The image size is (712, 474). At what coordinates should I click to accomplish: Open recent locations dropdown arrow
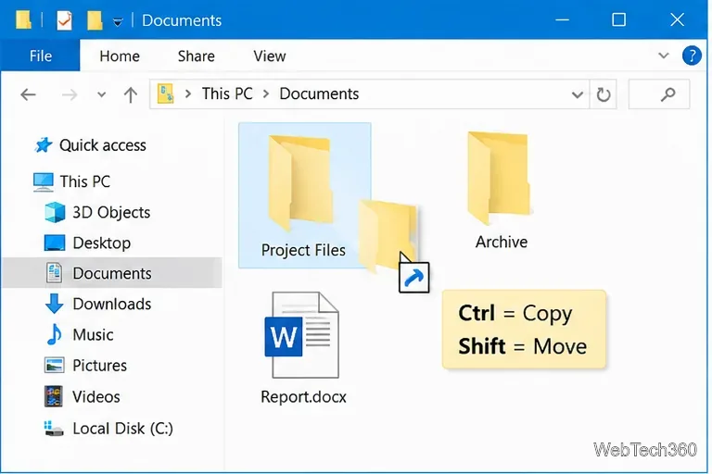coord(101,94)
